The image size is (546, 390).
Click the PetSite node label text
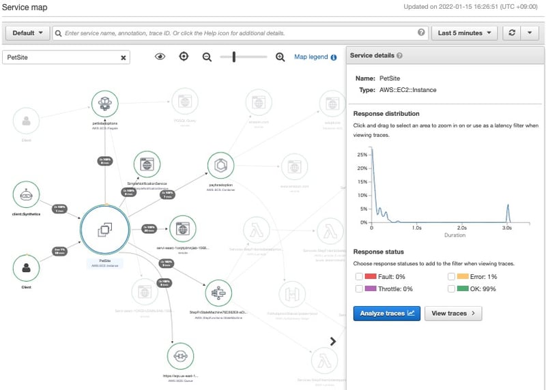tap(105, 260)
